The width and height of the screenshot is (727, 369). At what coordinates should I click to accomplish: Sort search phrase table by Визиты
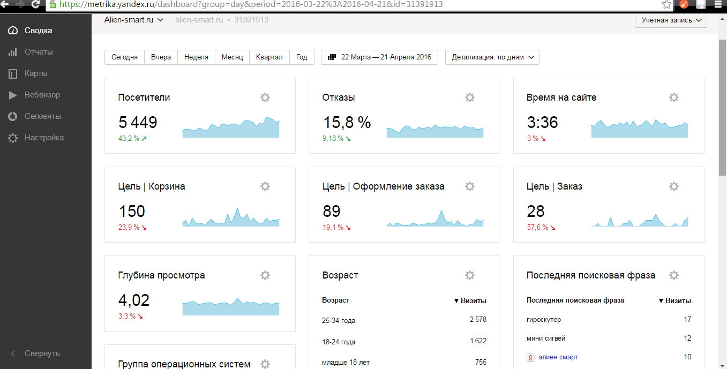point(674,300)
